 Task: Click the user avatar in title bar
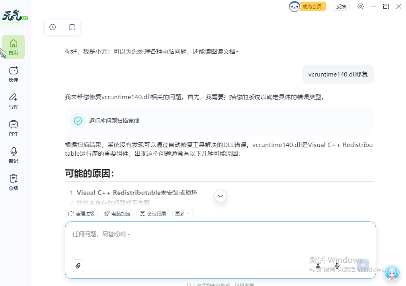tap(295, 6)
